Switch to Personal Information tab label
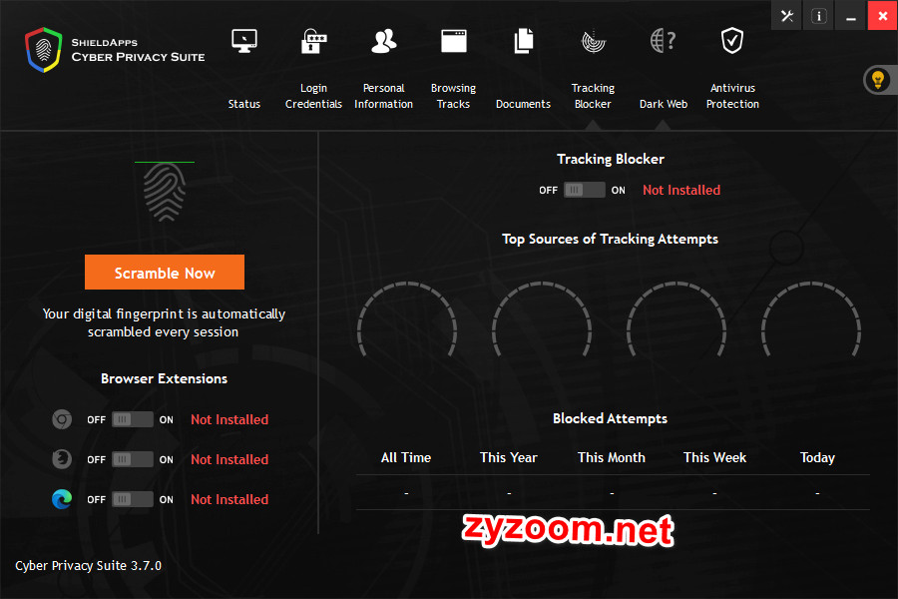The width and height of the screenshot is (898, 599). pyautogui.click(x=384, y=96)
